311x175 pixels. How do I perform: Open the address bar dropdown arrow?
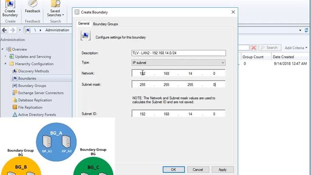(300, 30)
